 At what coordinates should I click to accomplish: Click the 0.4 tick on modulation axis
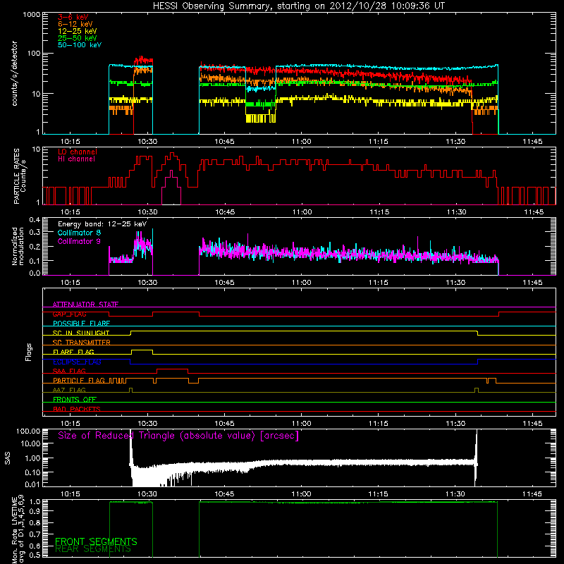tap(35, 219)
